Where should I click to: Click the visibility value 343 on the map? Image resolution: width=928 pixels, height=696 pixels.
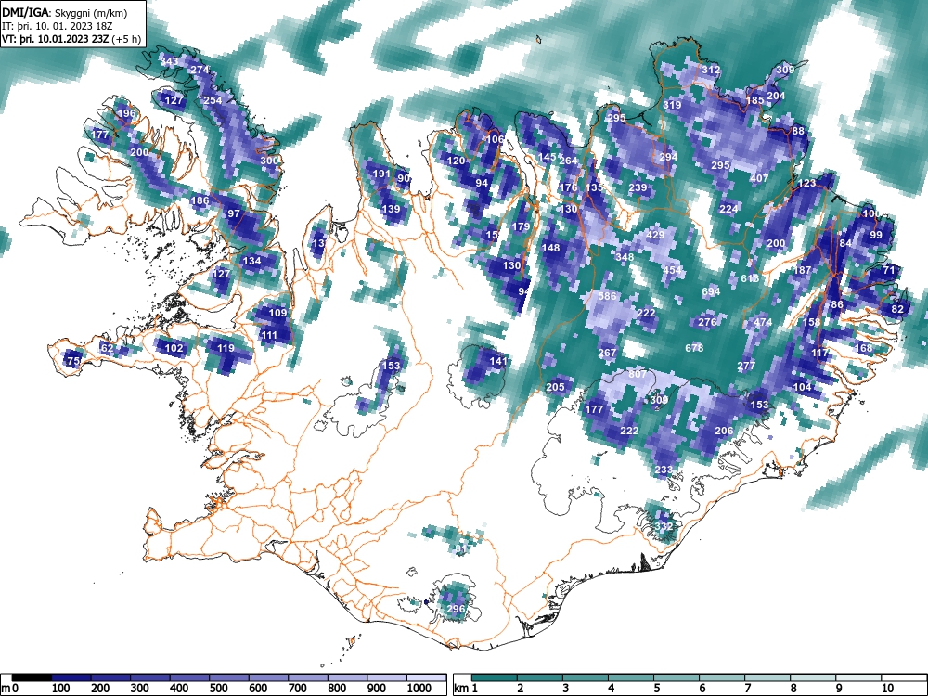169,61
